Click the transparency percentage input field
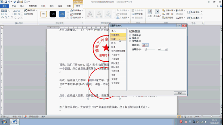This screenshot has height=125, width=223. pyautogui.click(x=161, y=49)
